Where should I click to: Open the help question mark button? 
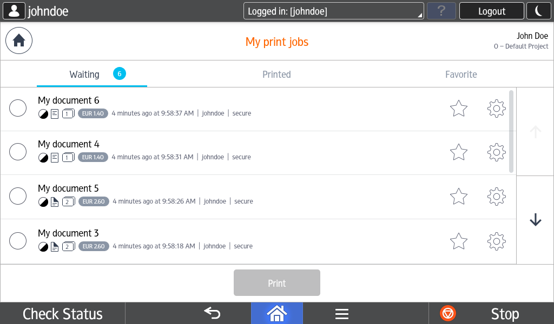point(441,11)
